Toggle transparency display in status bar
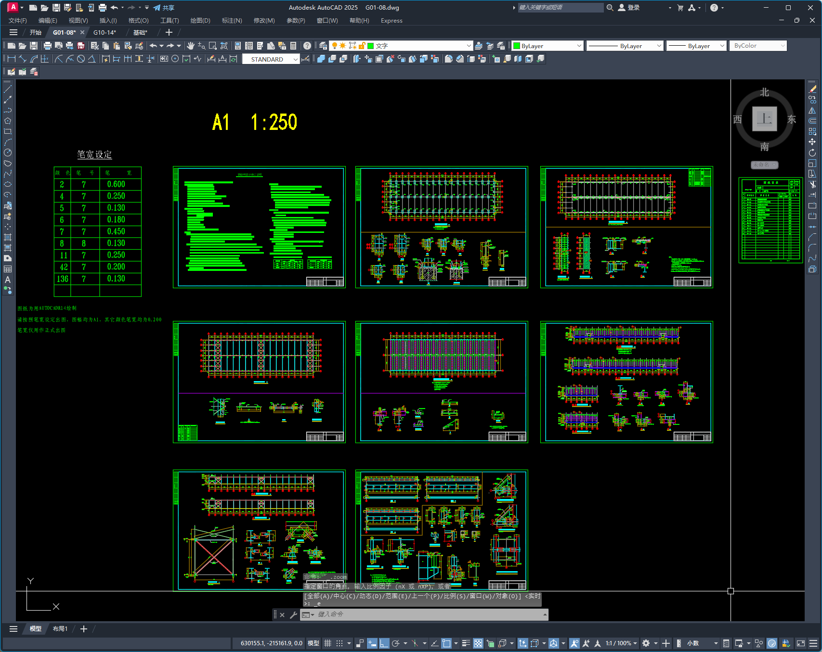The height and width of the screenshot is (652, 822). (478, 643)
